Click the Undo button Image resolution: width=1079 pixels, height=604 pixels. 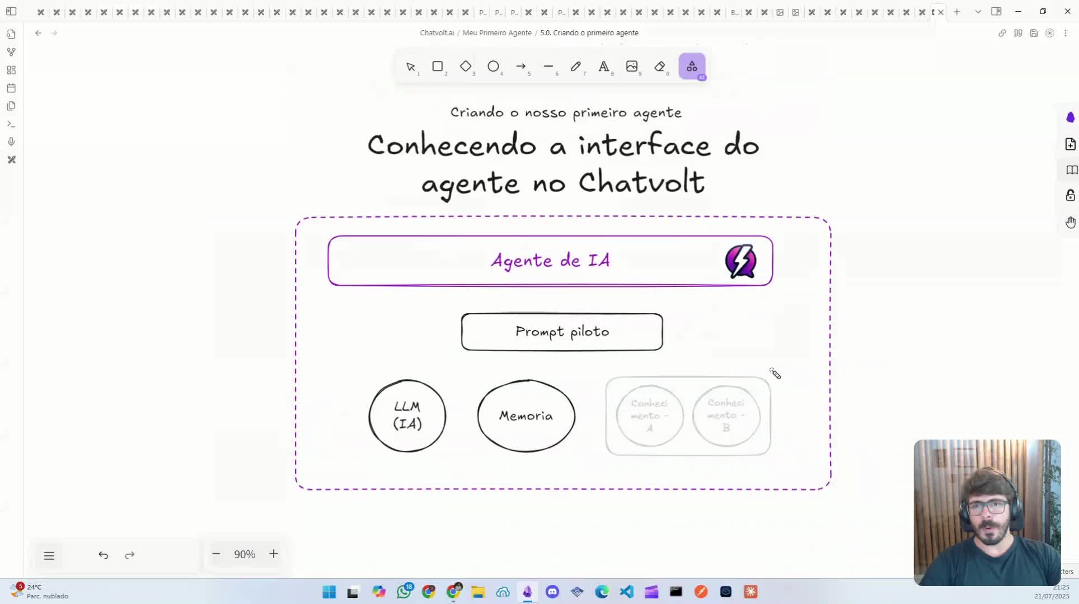click(104, 555)
